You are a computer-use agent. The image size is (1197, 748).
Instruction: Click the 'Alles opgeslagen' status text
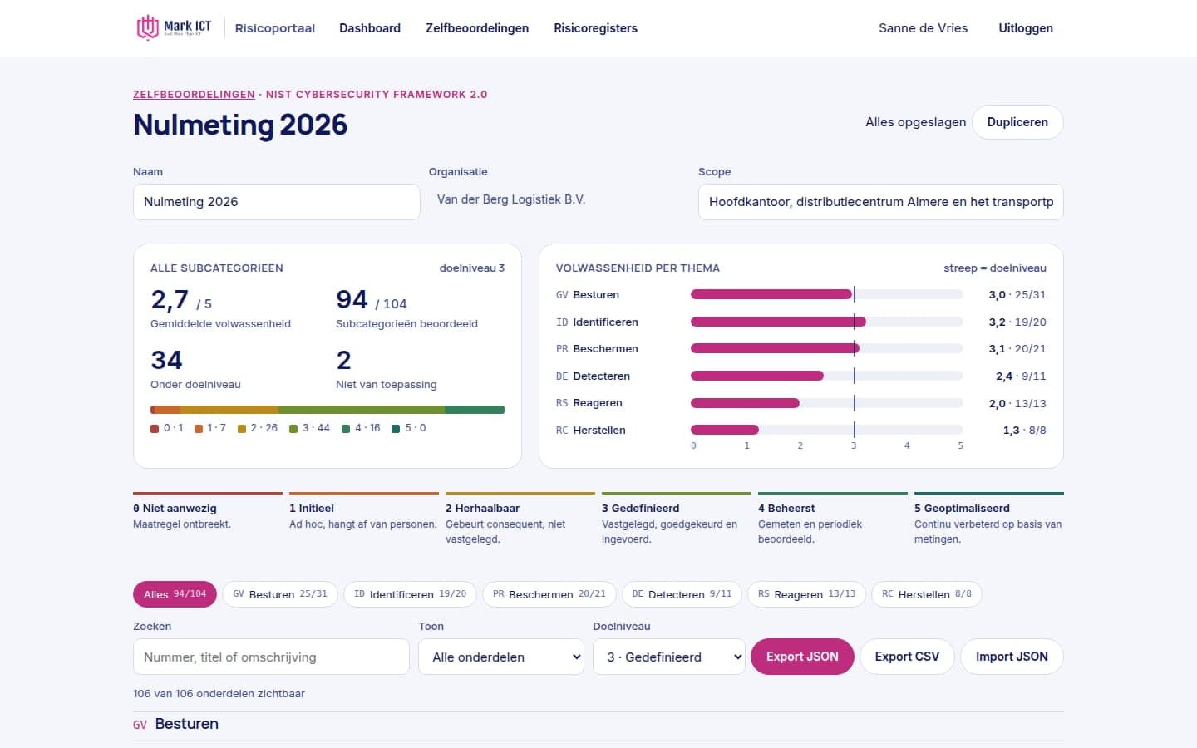pyautogui.click(x=915, y=122)
